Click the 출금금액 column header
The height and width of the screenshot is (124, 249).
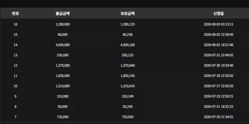point(62,13)
